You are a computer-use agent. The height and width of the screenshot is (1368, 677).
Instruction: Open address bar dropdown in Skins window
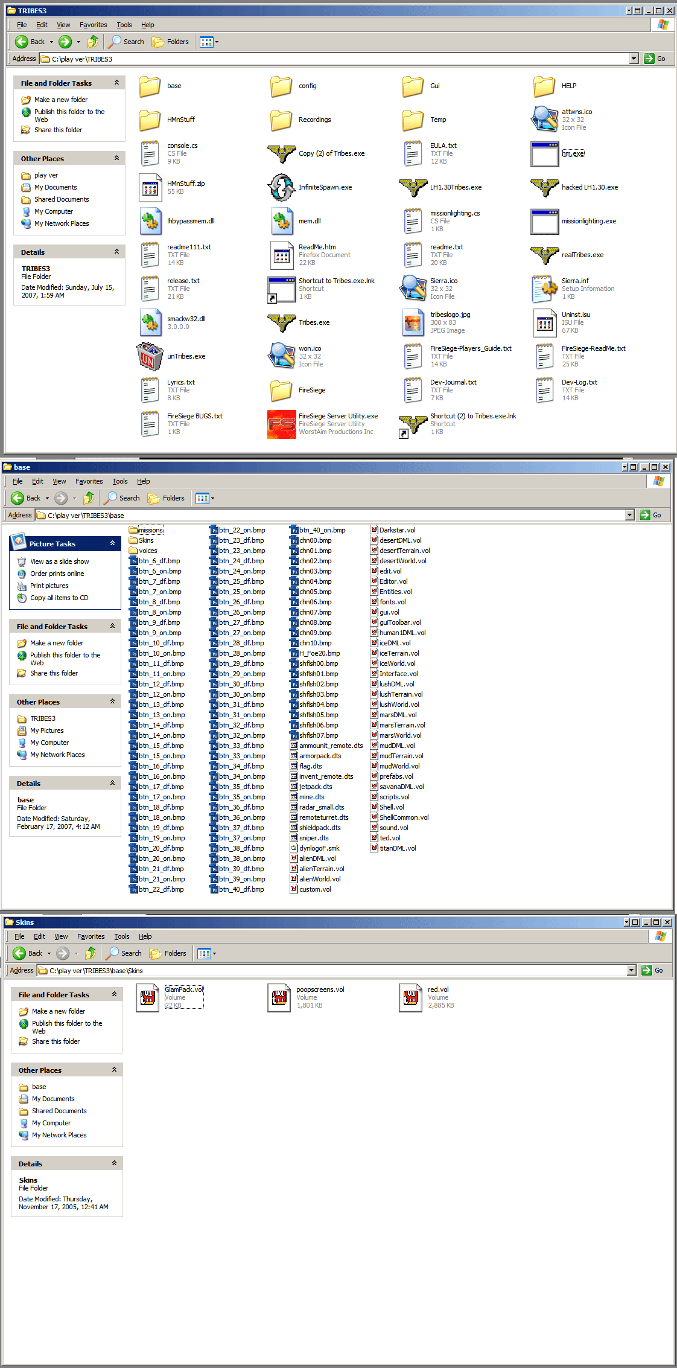(x=631, y=970)
